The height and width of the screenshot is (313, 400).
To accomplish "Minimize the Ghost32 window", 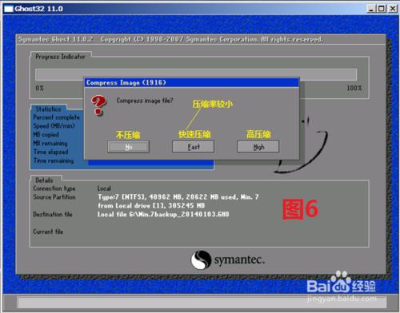I will (x=371, y=9).
